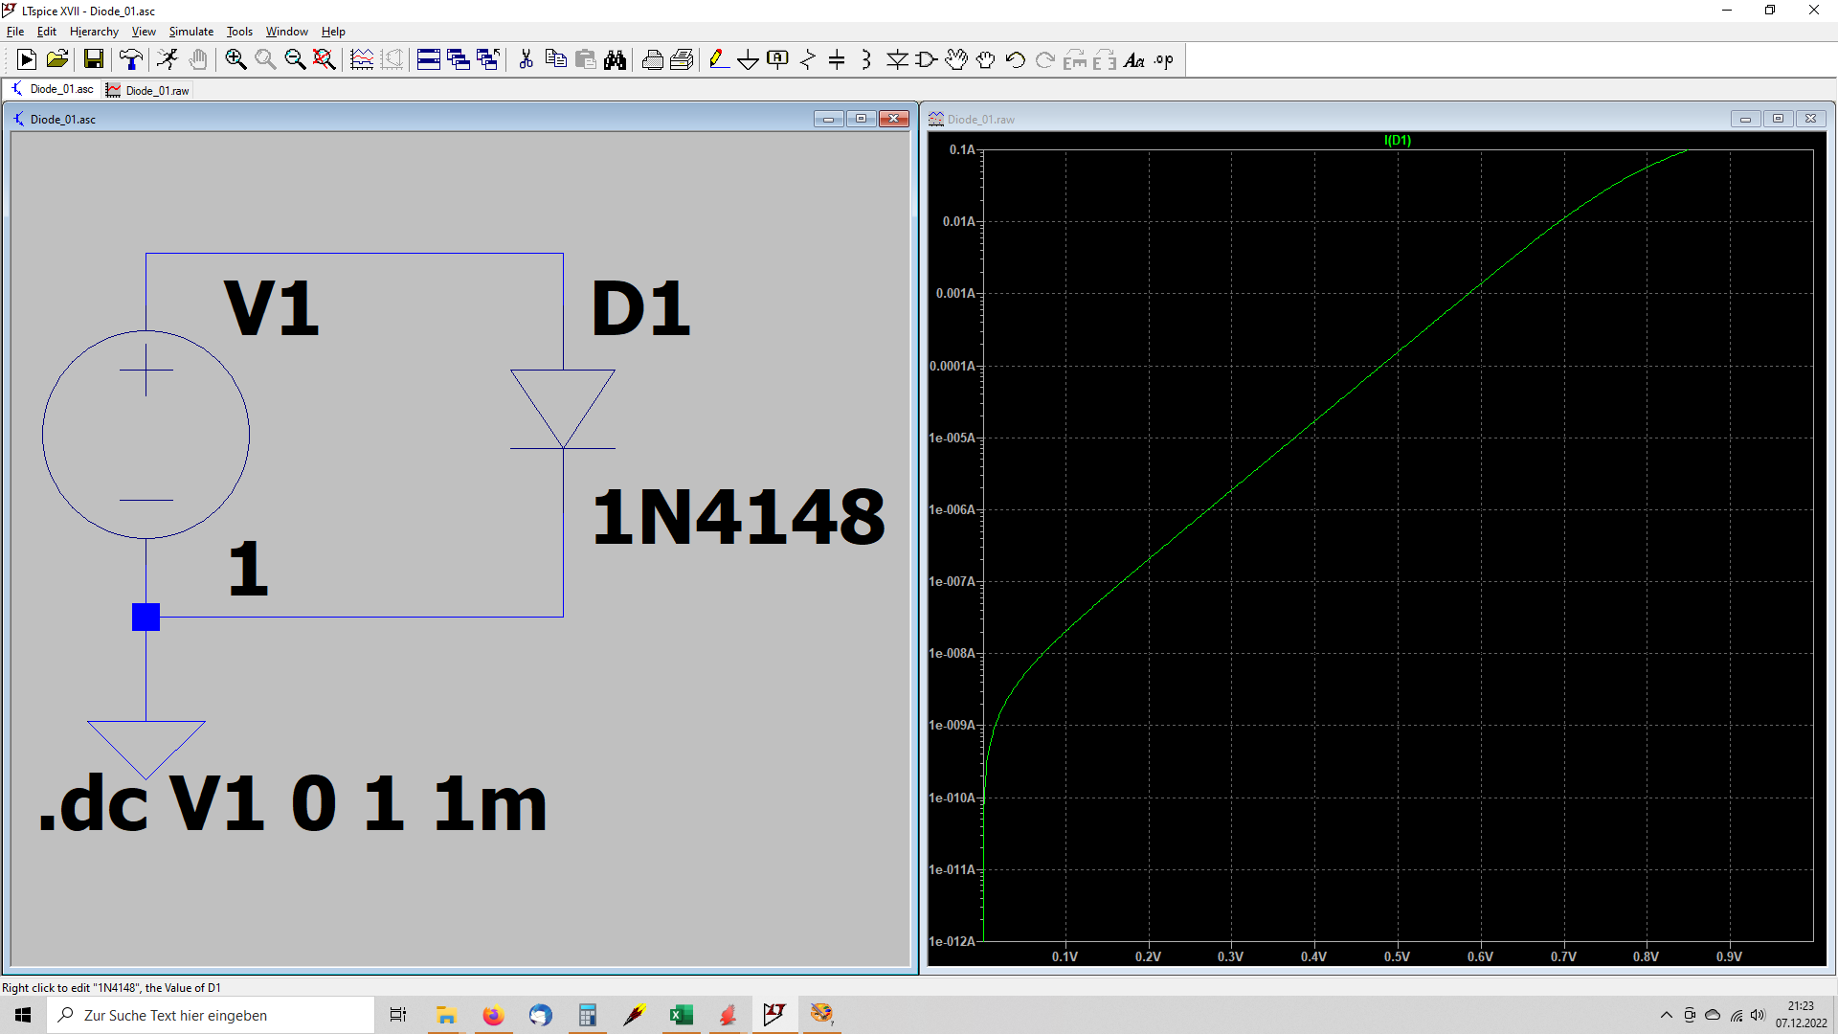The height and width of the screenshot is (1034, 1838).
Task: Open the Tools menu
Action: pyautogui.click(x=239, y=32)
